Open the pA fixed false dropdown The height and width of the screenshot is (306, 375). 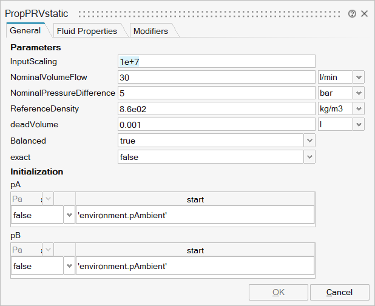click(68, 215)
